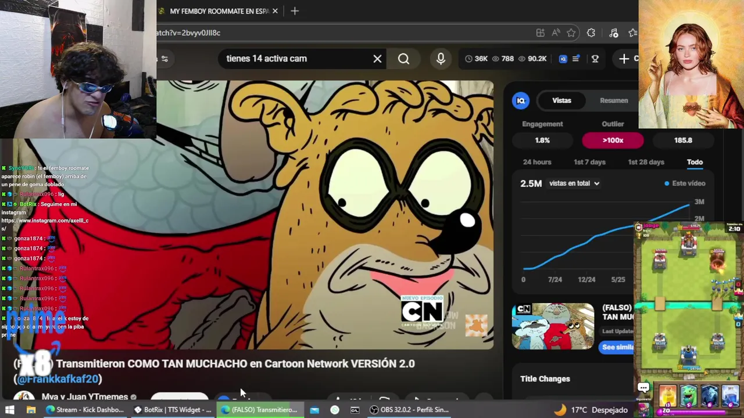The width and height of the screenshot is (744, 418).
Task: Click the 36K clock stat
Action: coord(476,59)
